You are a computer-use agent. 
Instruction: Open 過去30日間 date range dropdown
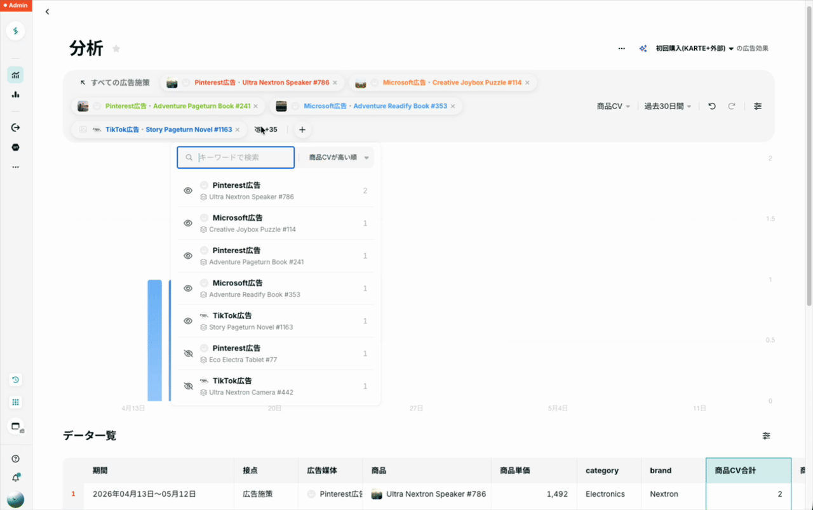(x=668, y=107)
